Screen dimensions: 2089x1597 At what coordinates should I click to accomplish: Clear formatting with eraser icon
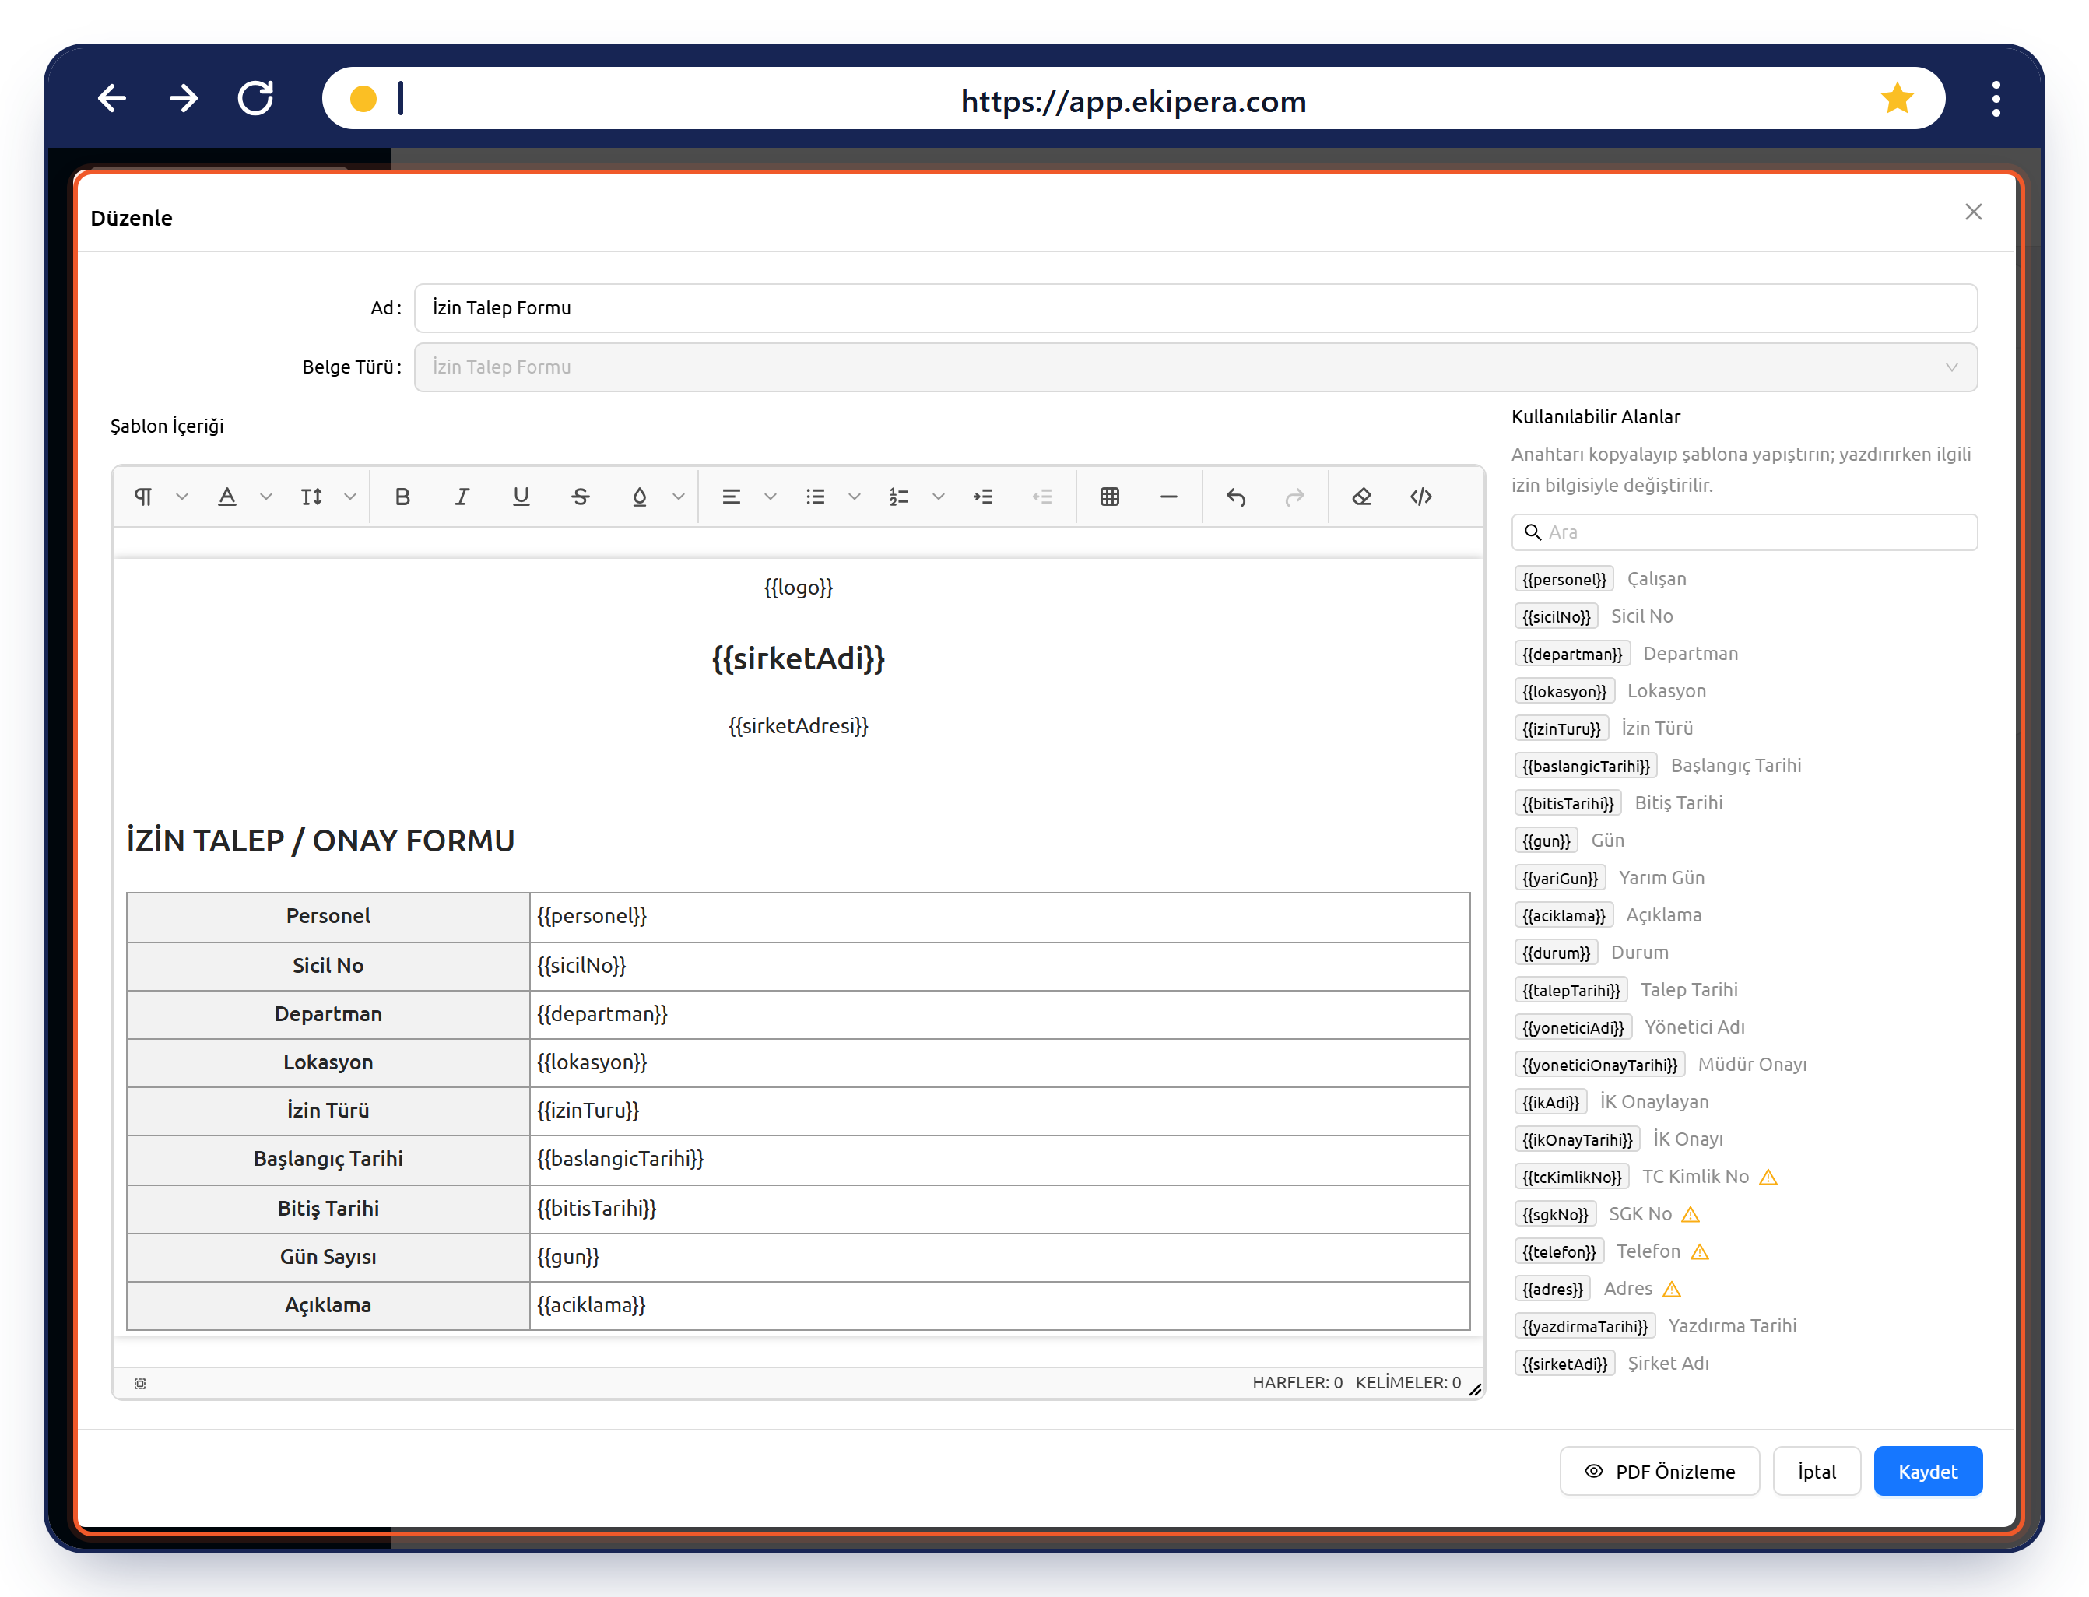(1361, 497)
